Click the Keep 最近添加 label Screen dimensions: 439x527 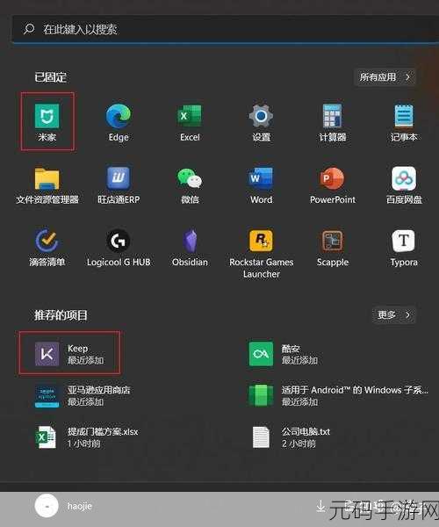(x=86, y=360)
